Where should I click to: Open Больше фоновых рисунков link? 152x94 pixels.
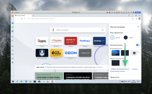coord(117,71)
